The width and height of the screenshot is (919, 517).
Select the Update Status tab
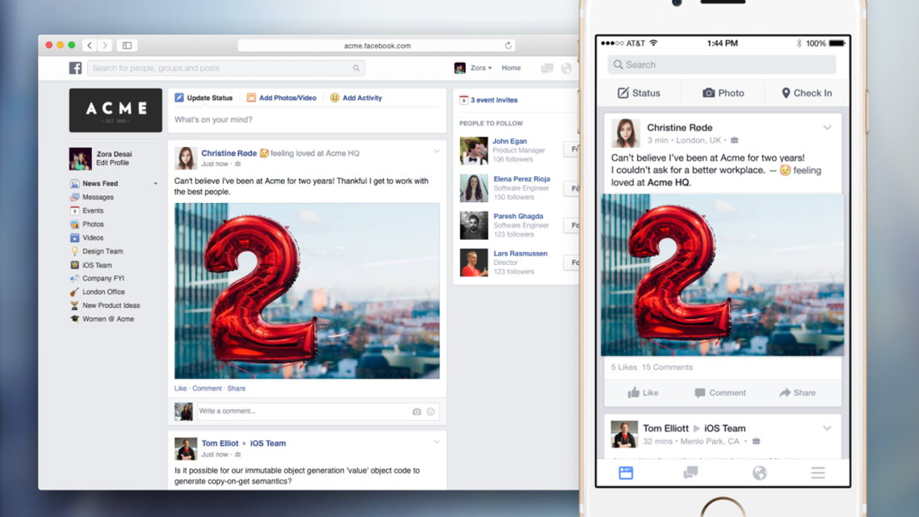pyautogui.click(x=204, y=98)
